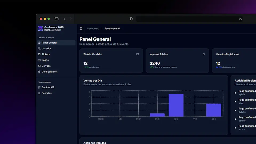
Task: Reload the page with refresh icon
Action: pos(240,19)
